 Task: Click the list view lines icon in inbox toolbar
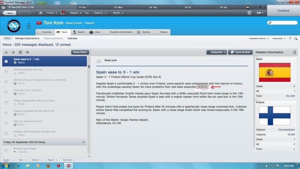click(20, 52)
